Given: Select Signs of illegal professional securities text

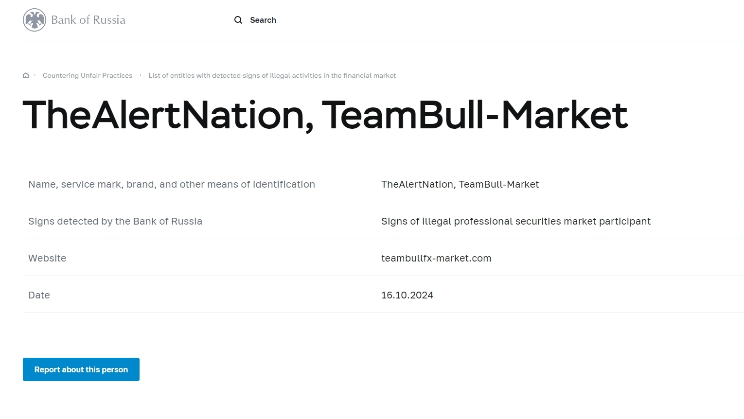Looking at the screenshot, I should (x=515, y=221).
